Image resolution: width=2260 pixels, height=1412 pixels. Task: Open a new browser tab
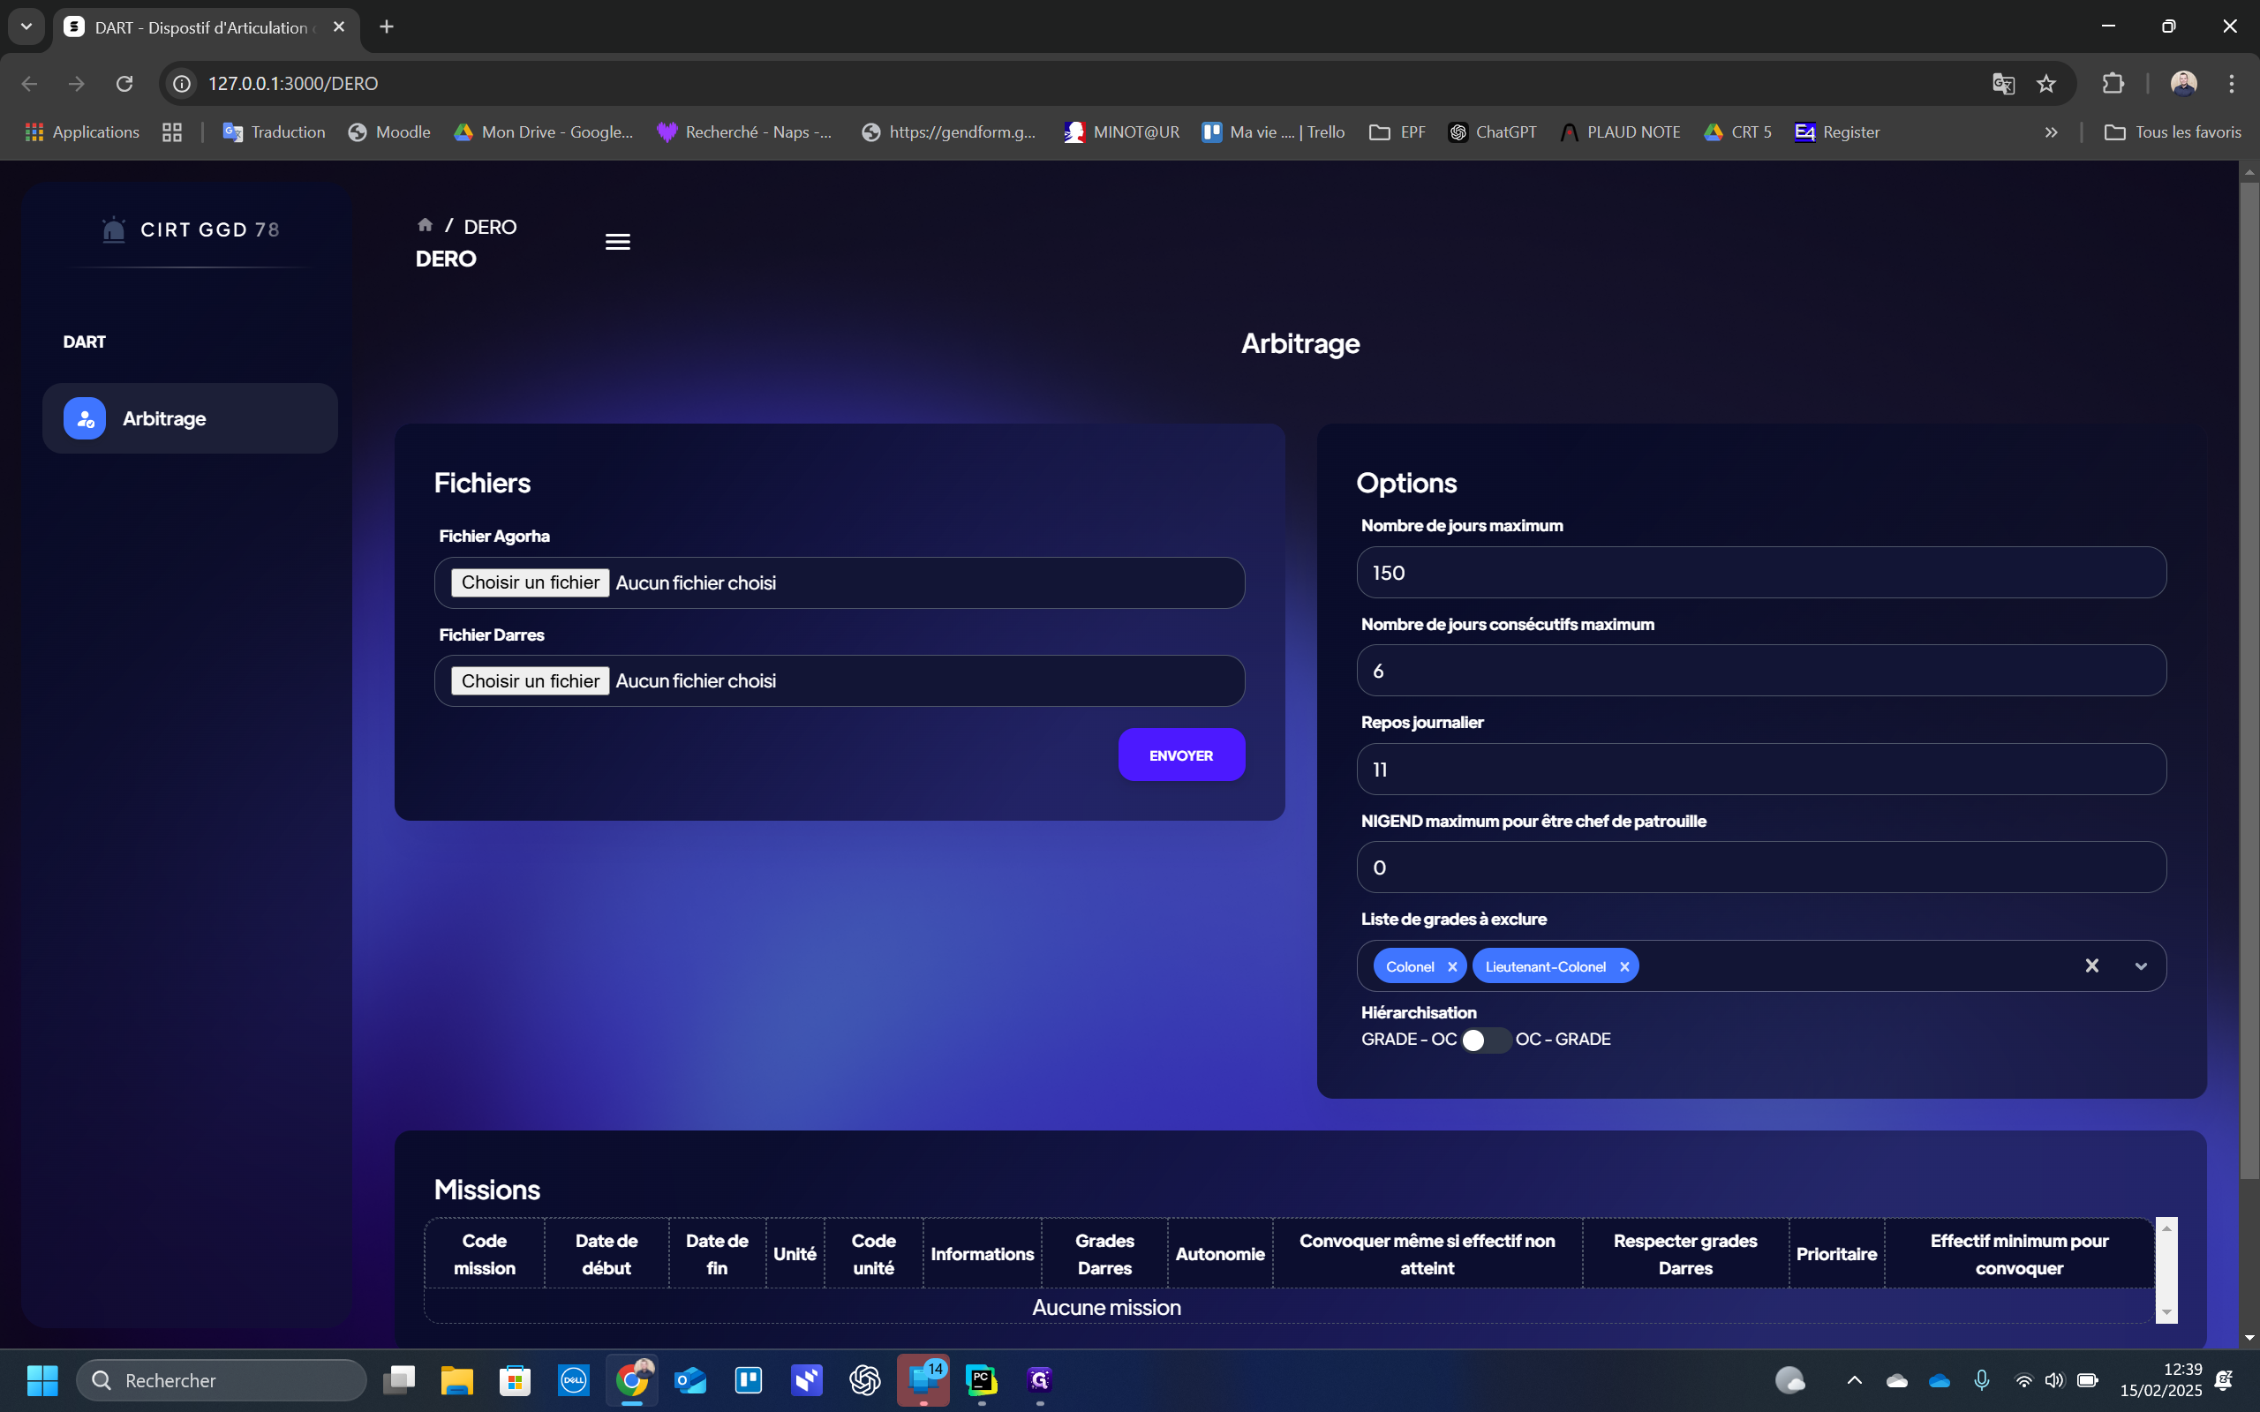click(x=387, y=26)
